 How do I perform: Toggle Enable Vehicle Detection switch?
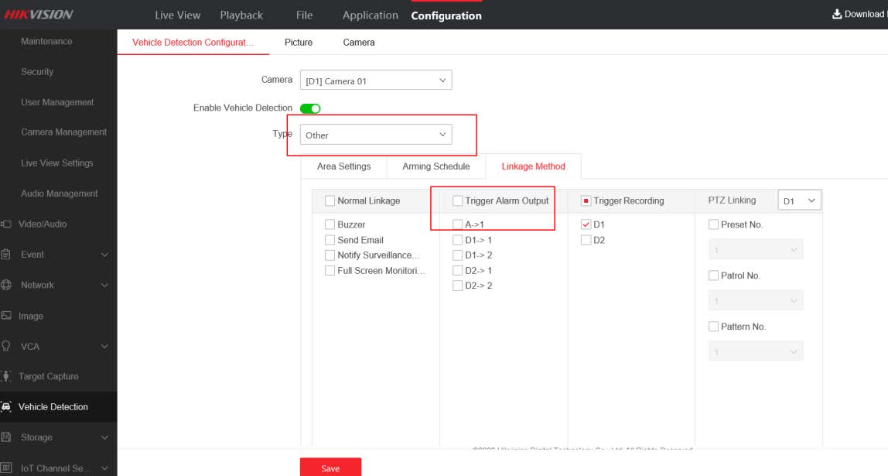click(x=310, y=108)
